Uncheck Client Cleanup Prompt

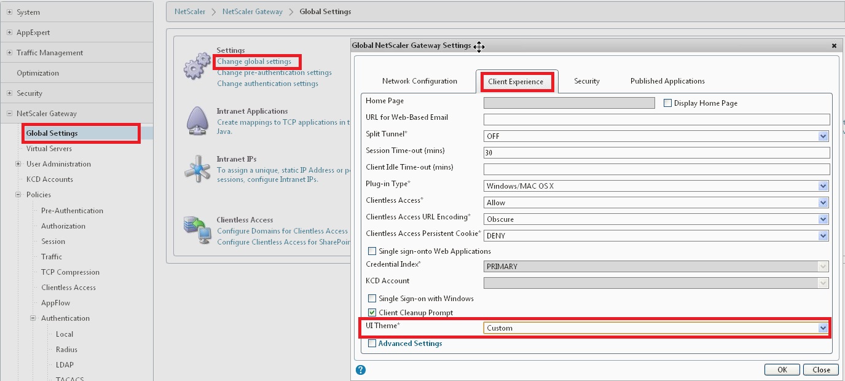point(372,312)
